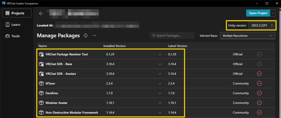Click the Located At label

(x=45, y=26)
